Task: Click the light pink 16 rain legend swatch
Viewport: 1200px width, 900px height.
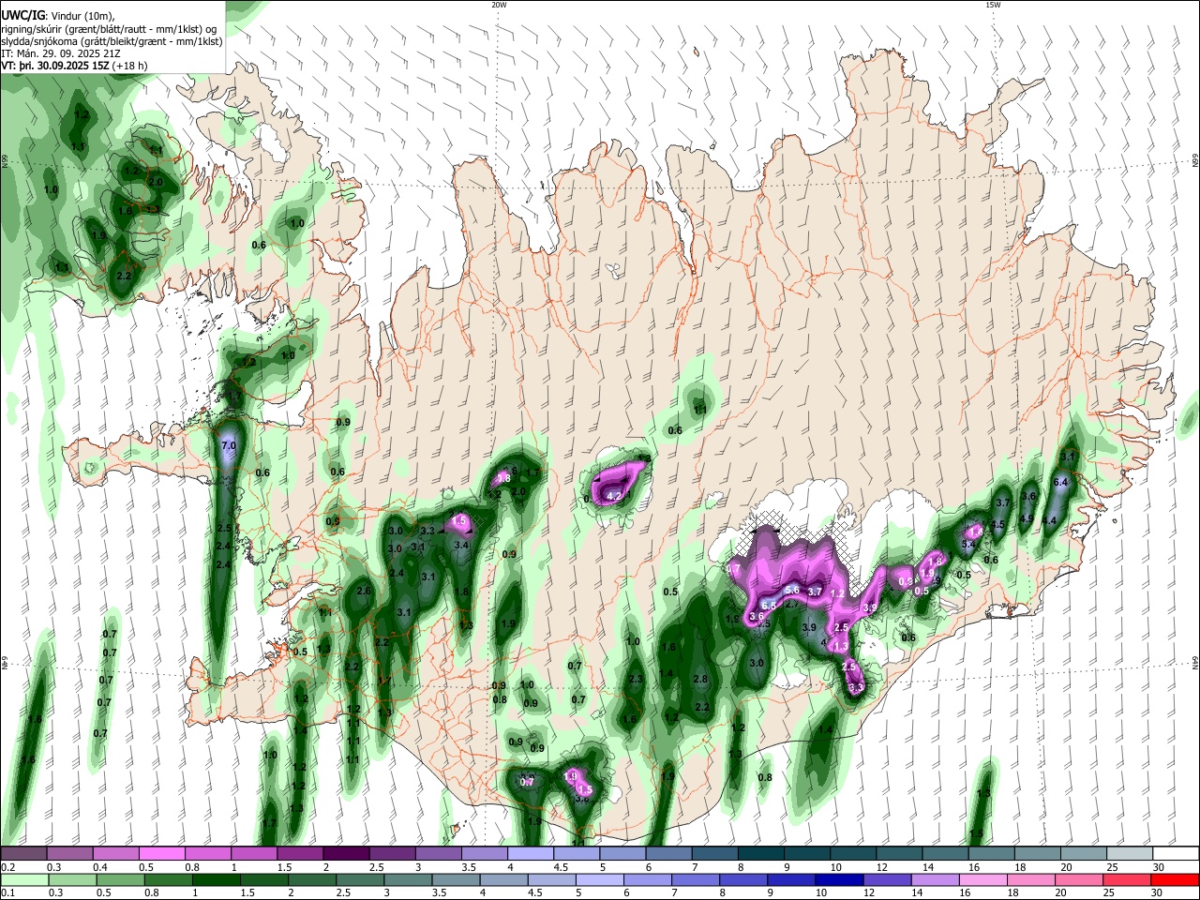Action: coord(982,881)
